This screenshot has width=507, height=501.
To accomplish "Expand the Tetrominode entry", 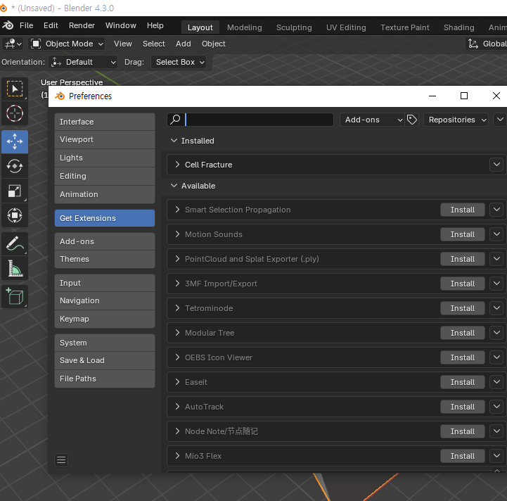I will point(177,307).
